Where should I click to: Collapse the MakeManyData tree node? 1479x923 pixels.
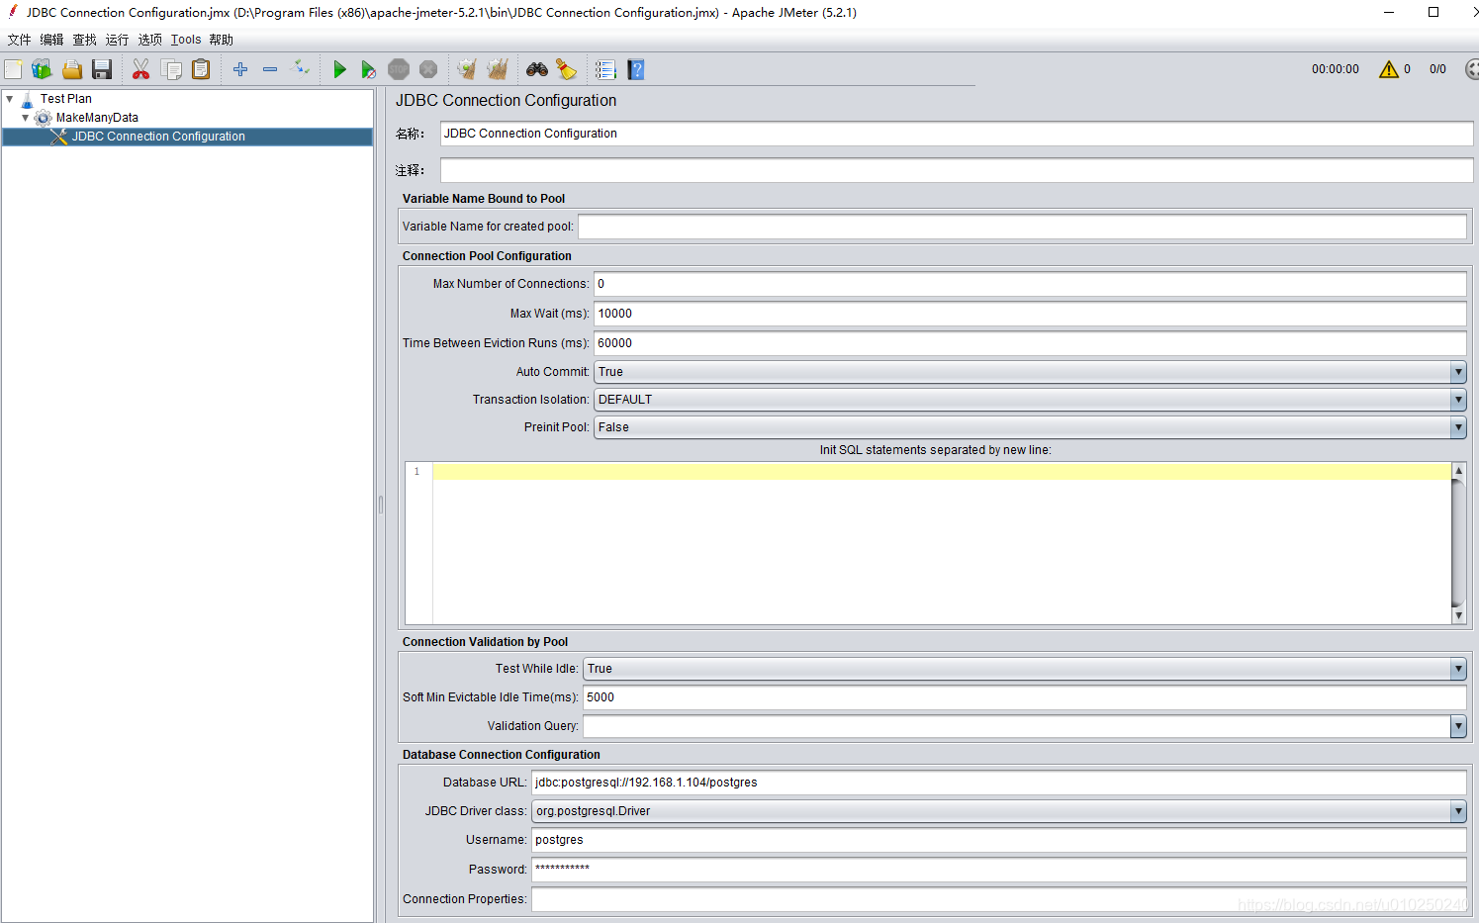tap(26, 118)
